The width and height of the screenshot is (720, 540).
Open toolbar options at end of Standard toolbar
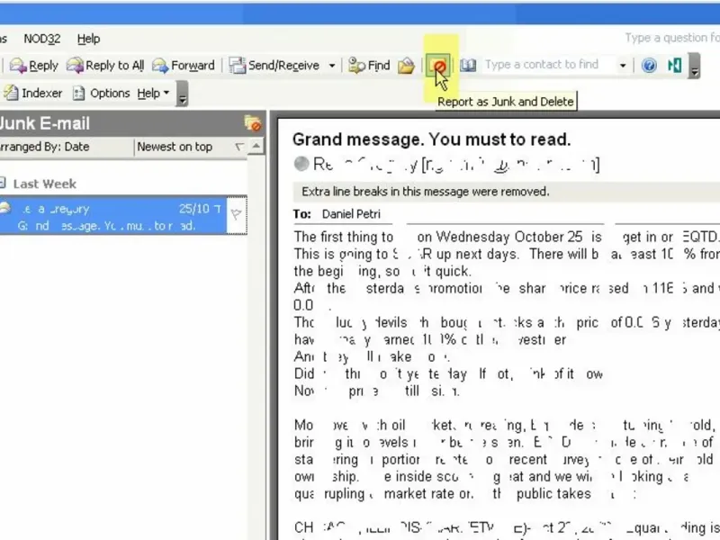coord(694,66)
